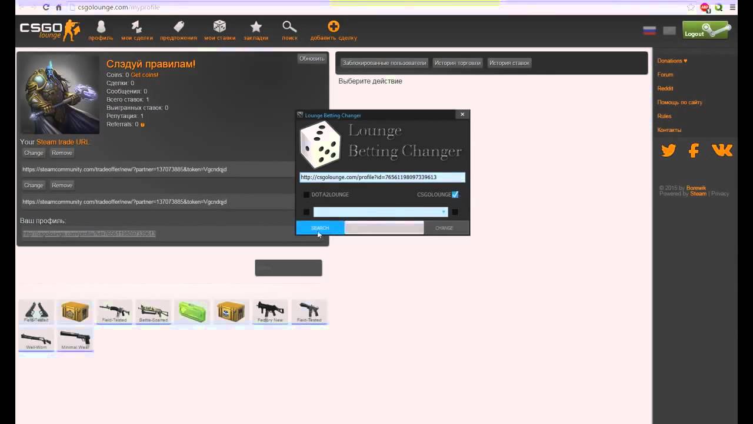Open Помощь по сайту sidebar link
Screen dimensions: 753x424
pos(679,102)
